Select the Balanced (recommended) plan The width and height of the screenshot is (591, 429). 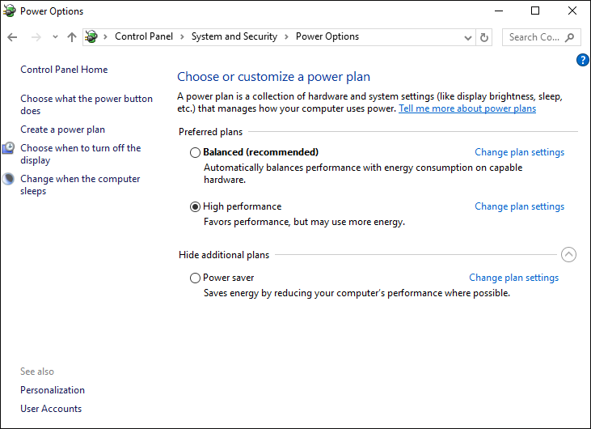pyautogui.click(x=195, y=152)
